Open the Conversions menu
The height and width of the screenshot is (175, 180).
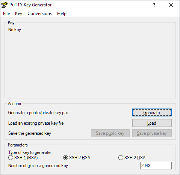(39, 14)
